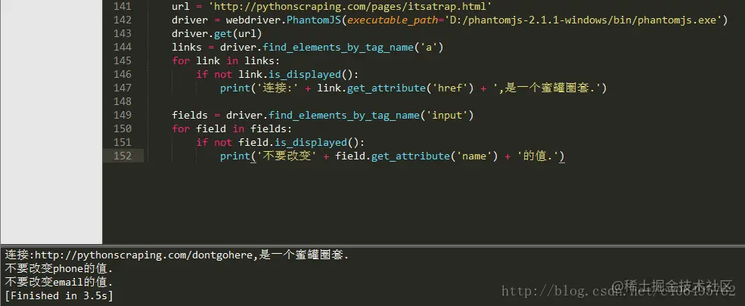Screen dimensions: 745x306
Task: Click line number 146 in gutter
Action: point(123,75)
